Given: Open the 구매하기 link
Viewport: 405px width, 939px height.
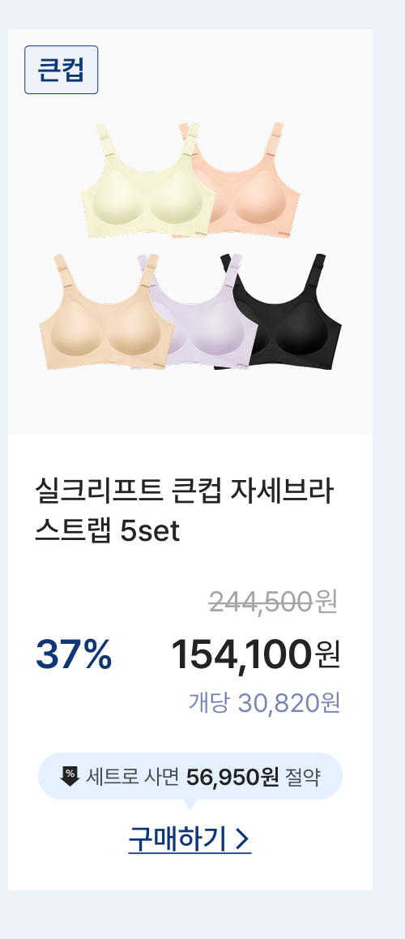Looking at the screenshot, I should [x=190, y=839].
